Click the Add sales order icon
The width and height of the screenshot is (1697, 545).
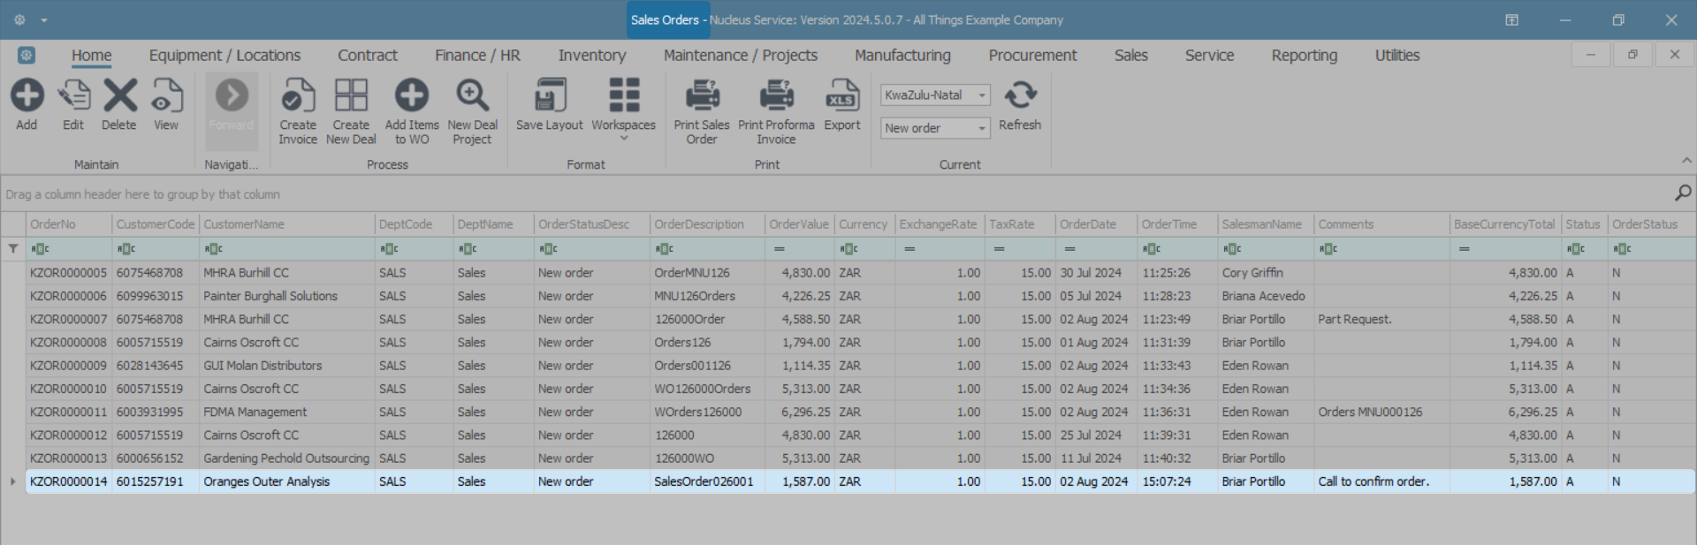(27, 96)
